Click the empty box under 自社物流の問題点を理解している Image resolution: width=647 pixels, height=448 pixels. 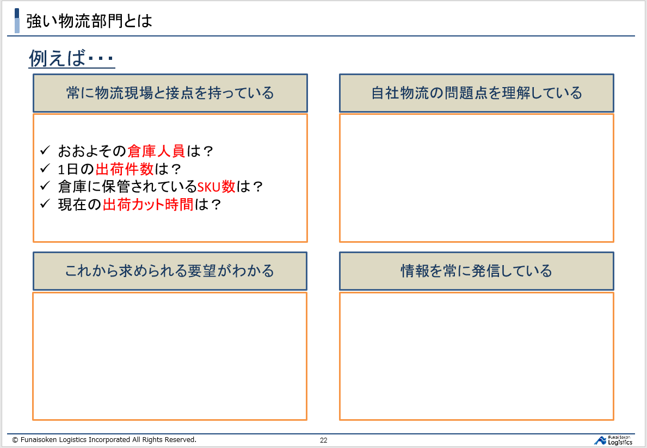click(x=476, y=177)
